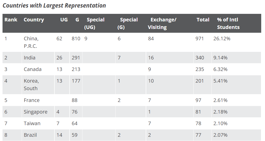Viewport: 265px width, 141px height.
Task: Select the Taiwan country cell
Action: 32,123
